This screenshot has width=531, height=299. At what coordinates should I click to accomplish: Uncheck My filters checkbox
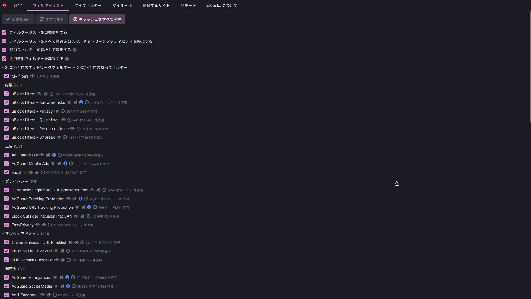6,76
